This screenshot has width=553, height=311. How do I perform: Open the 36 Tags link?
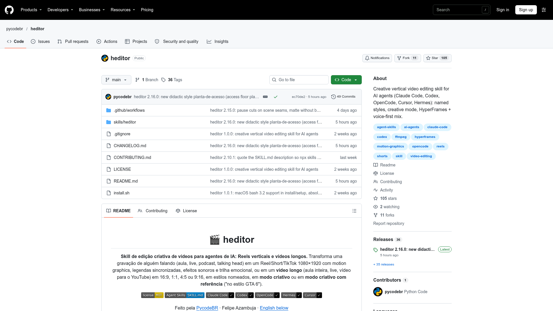[x=172, y=80]
